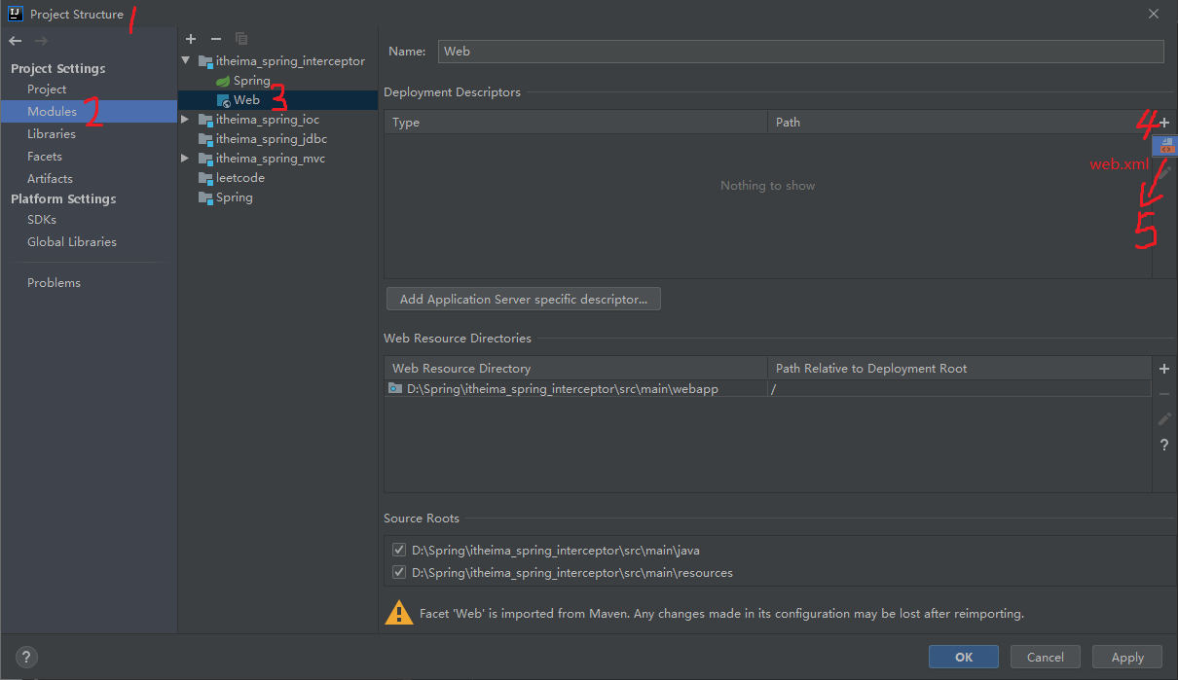Click the Copy module icon
The width and height of the screenshot is (1178, 680).
point(241,39)
